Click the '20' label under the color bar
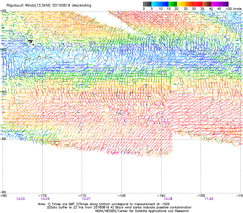Screen dimensions: 243x213 (176, 9)
